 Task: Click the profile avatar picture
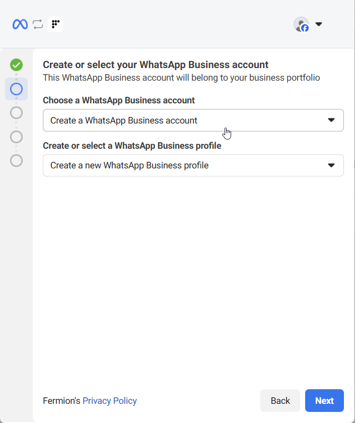point(300,24)
